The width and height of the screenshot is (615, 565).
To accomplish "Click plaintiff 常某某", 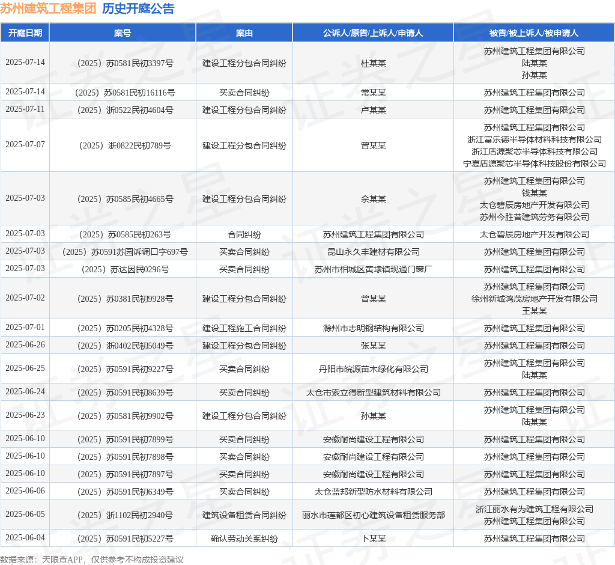I will [374, 93].
